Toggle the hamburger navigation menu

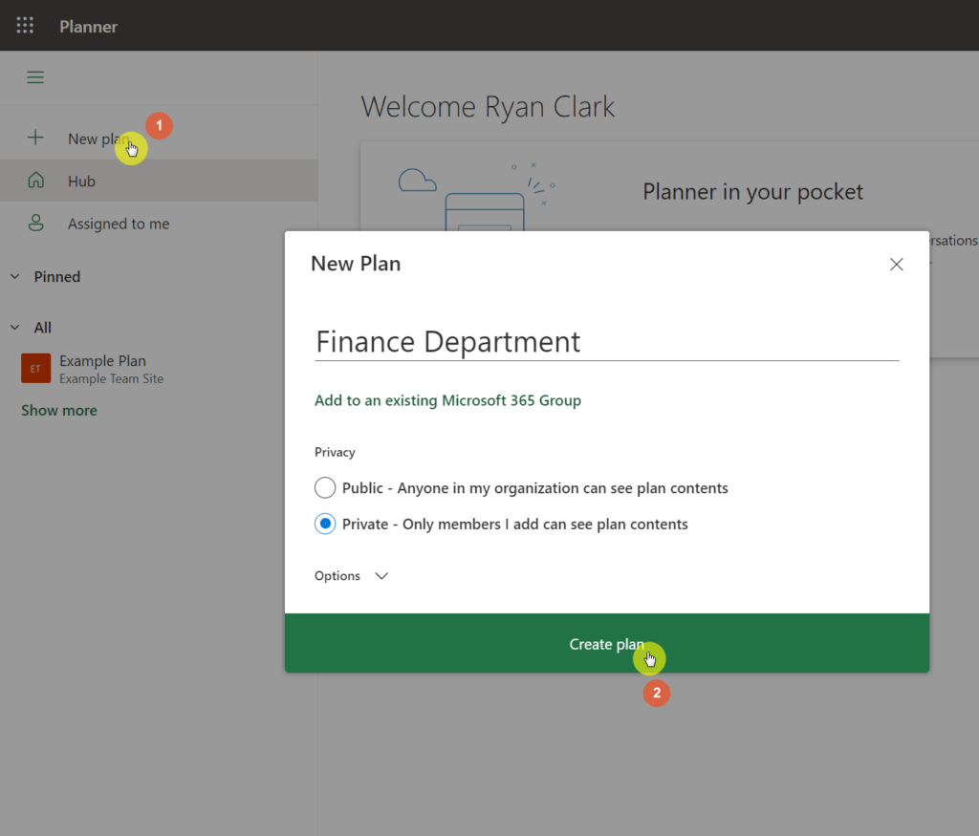coord(35,77)
